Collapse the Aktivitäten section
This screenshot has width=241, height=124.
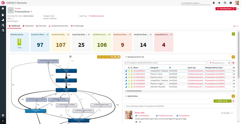[126, 96]
